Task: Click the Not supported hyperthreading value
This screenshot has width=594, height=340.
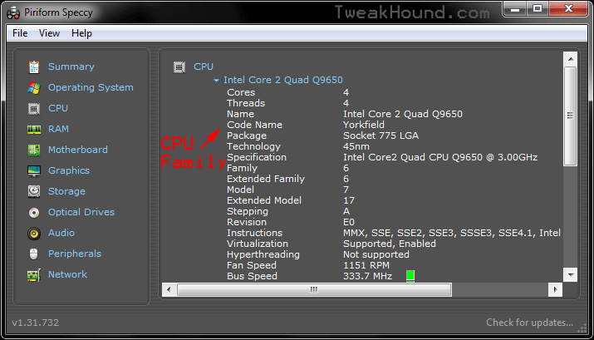Action: 376,254
